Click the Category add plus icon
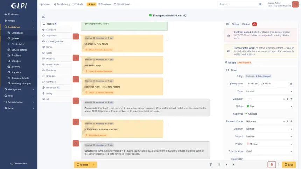Viewport: 301px width, 169px height. tap(291, 99)
